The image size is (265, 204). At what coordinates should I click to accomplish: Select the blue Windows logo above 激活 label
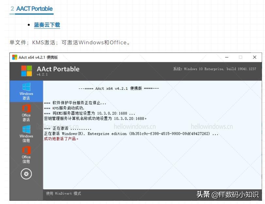tap(26, 86)
